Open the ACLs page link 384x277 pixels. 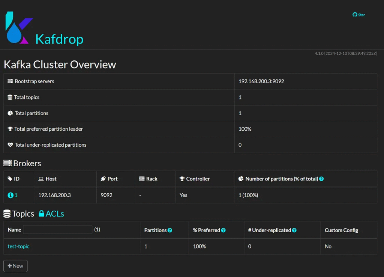[x=51, y=214]
